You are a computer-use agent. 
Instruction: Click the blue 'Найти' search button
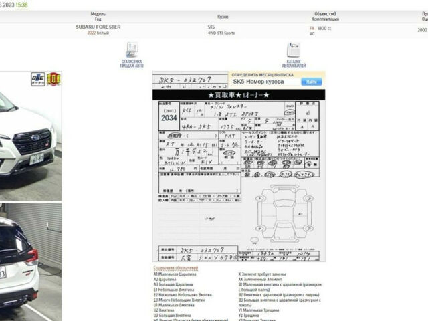point(312,82)
